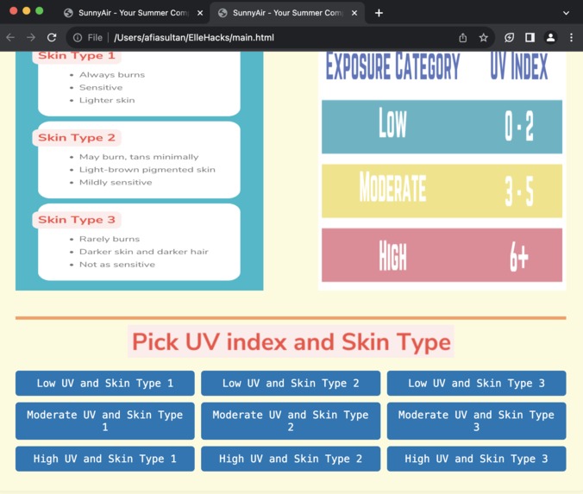Click 'Light-brown pigmented skin' text
The image size is (583, 494).
pos(147,170)
